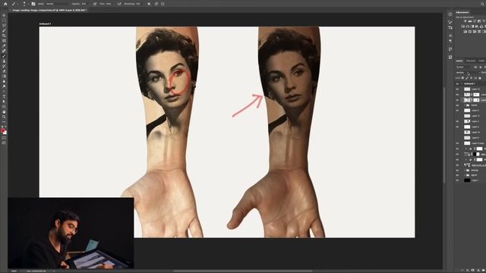Open the brush preset picker dropdown
The height and width of the screenshot is (273, 486).
pos(29,4)
